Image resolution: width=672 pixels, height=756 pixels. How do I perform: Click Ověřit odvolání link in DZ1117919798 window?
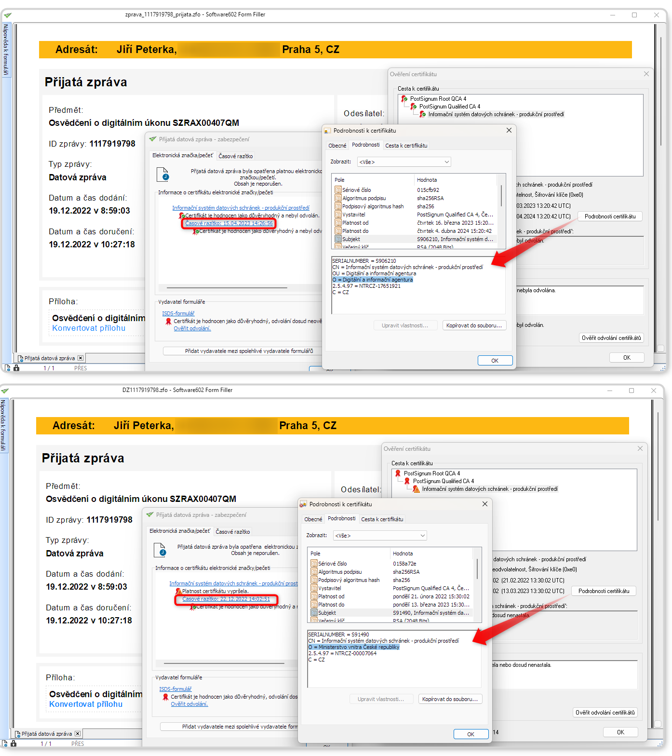189,704
